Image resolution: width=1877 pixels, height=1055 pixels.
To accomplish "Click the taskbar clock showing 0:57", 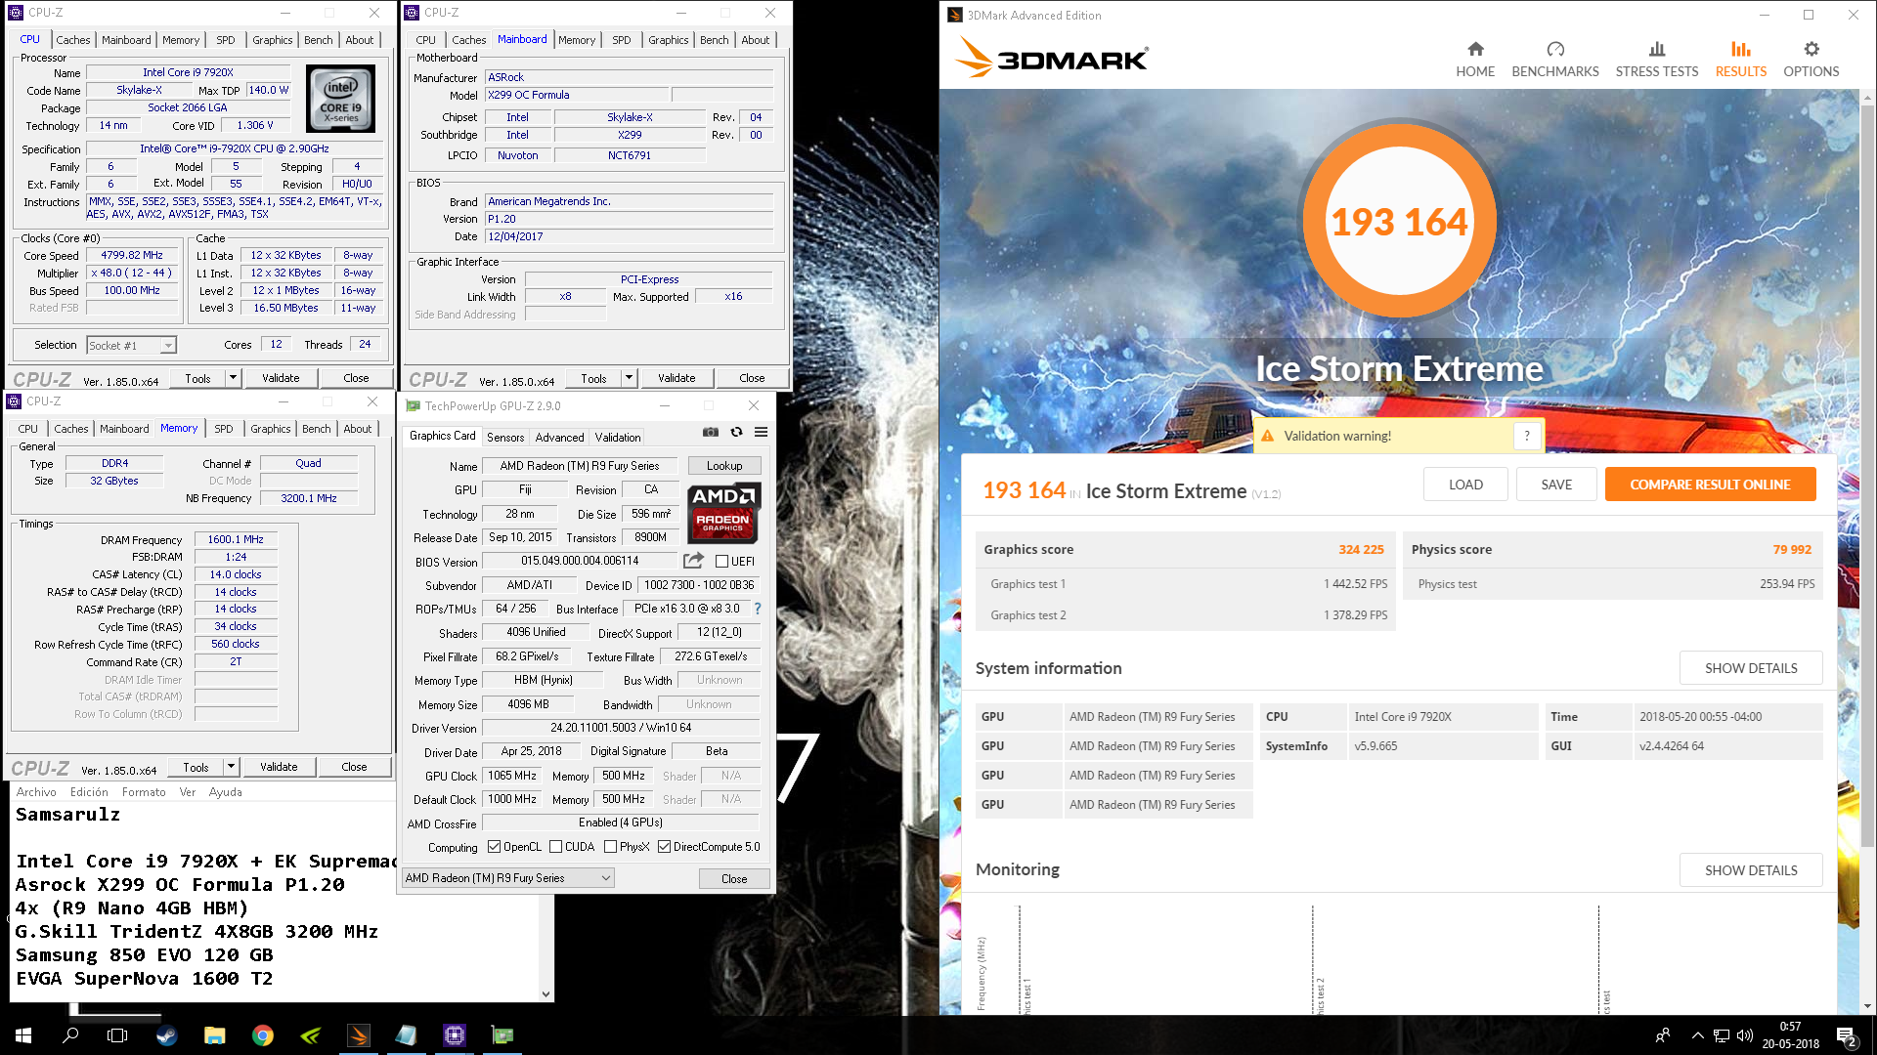I will pyautogui.click(x=1790, y=1035).
